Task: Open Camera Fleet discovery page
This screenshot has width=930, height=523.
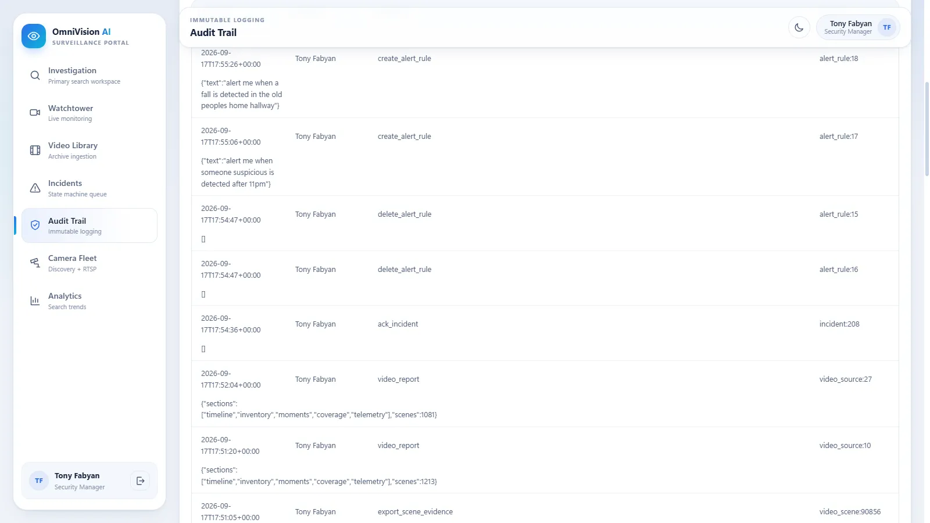Action: [x=90, y=263]
